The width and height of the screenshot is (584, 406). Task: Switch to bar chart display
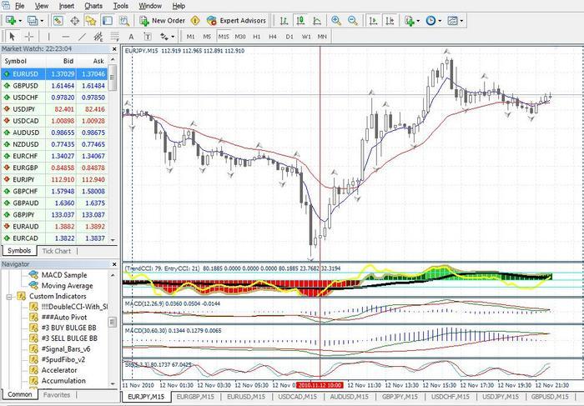284,21
